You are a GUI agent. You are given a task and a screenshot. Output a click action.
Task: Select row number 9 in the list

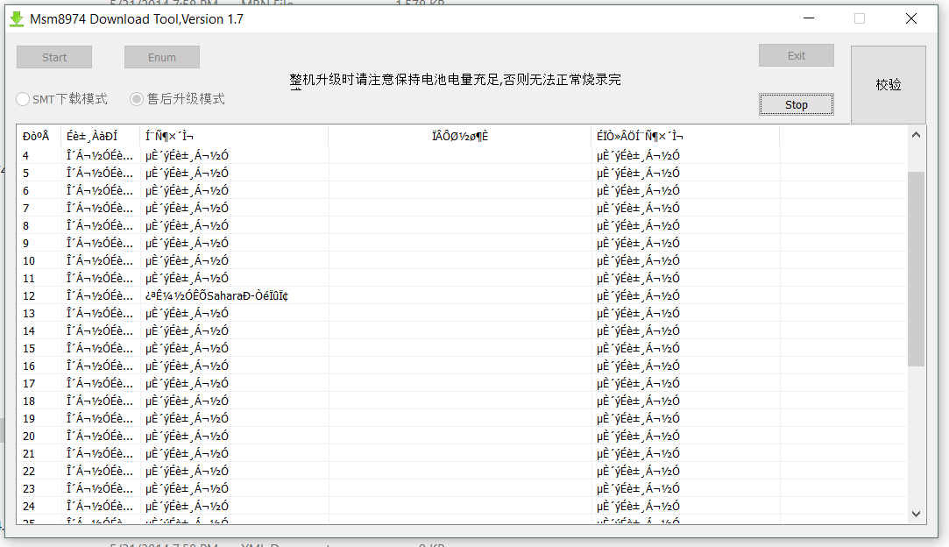pos(462,244)
